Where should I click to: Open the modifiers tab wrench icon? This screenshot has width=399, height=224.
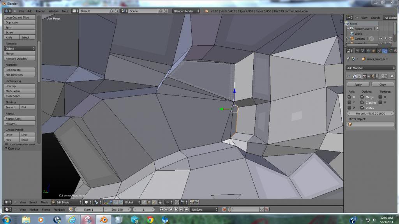(x=385, y=51)
